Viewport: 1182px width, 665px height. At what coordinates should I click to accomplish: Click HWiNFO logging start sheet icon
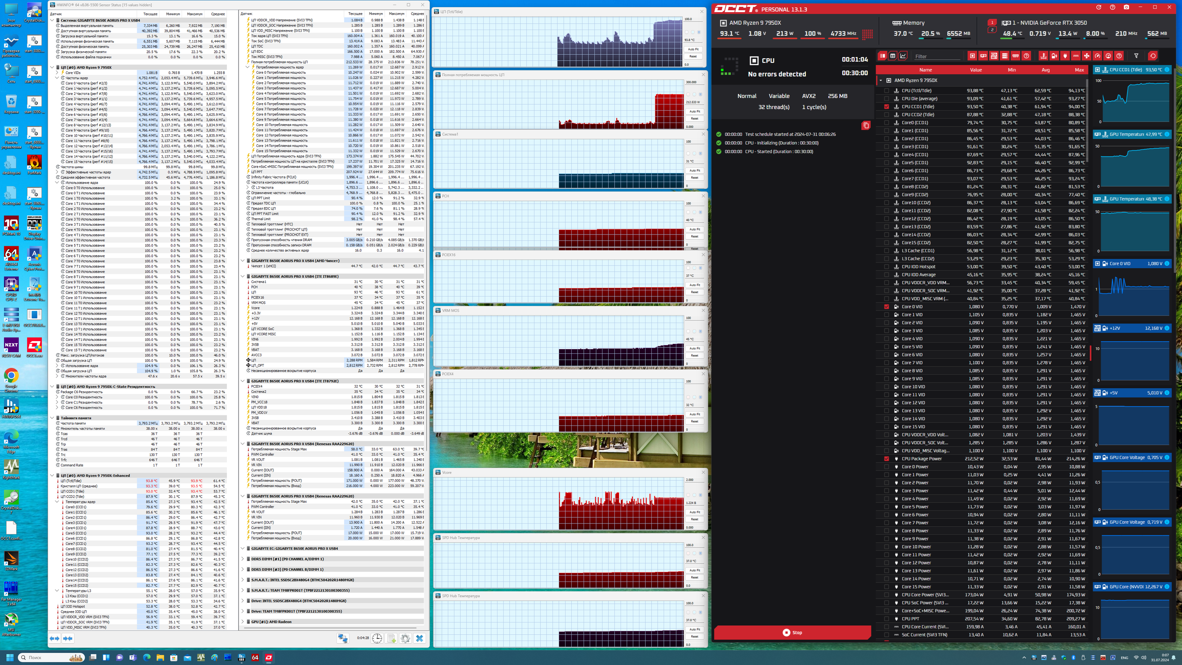pos(391,638)
